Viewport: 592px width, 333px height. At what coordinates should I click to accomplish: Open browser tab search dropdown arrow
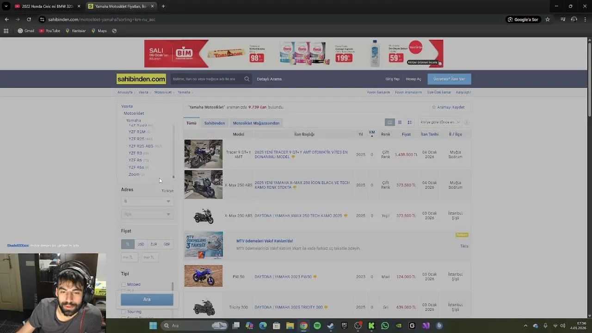pyautogui.click(x=6, y=6)
